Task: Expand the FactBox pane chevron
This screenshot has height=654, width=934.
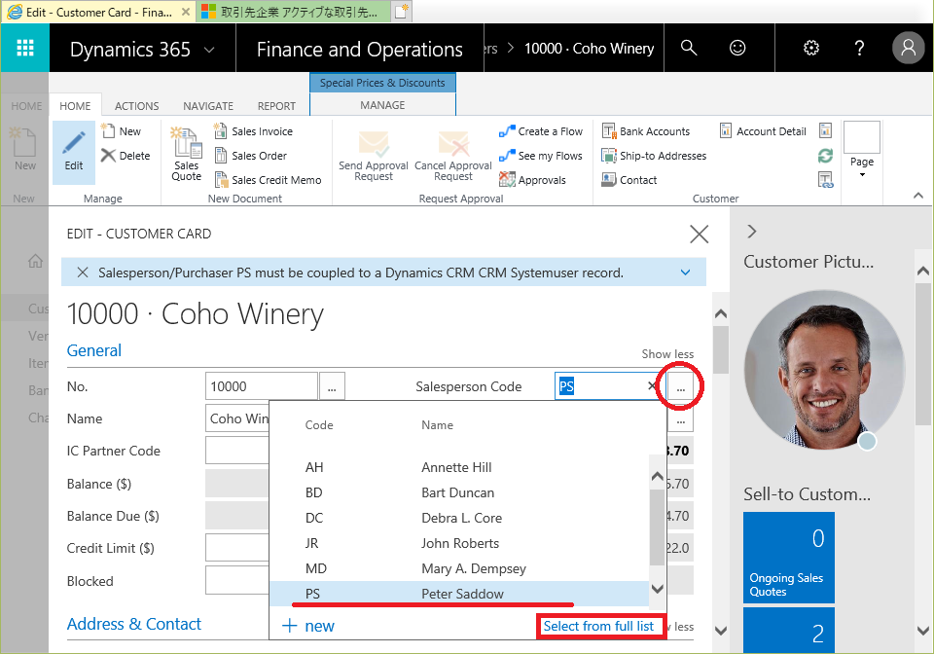Action: [x=752, y=232]
